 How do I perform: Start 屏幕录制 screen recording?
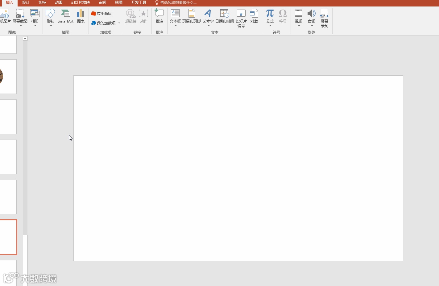(x=325, y=19)
